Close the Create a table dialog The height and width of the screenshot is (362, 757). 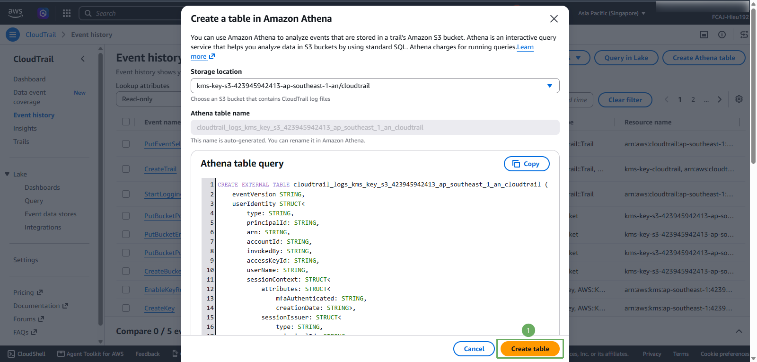click(x=554, y=19)
